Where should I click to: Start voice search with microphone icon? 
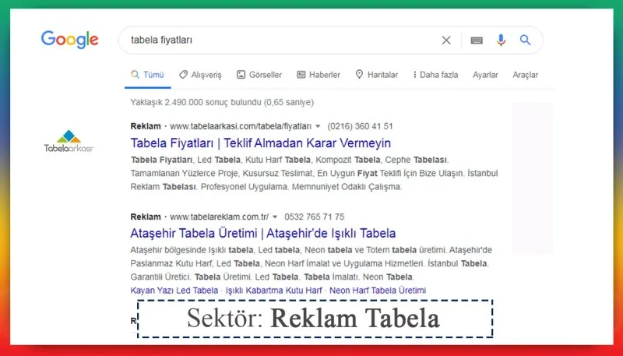pos(501,41)
